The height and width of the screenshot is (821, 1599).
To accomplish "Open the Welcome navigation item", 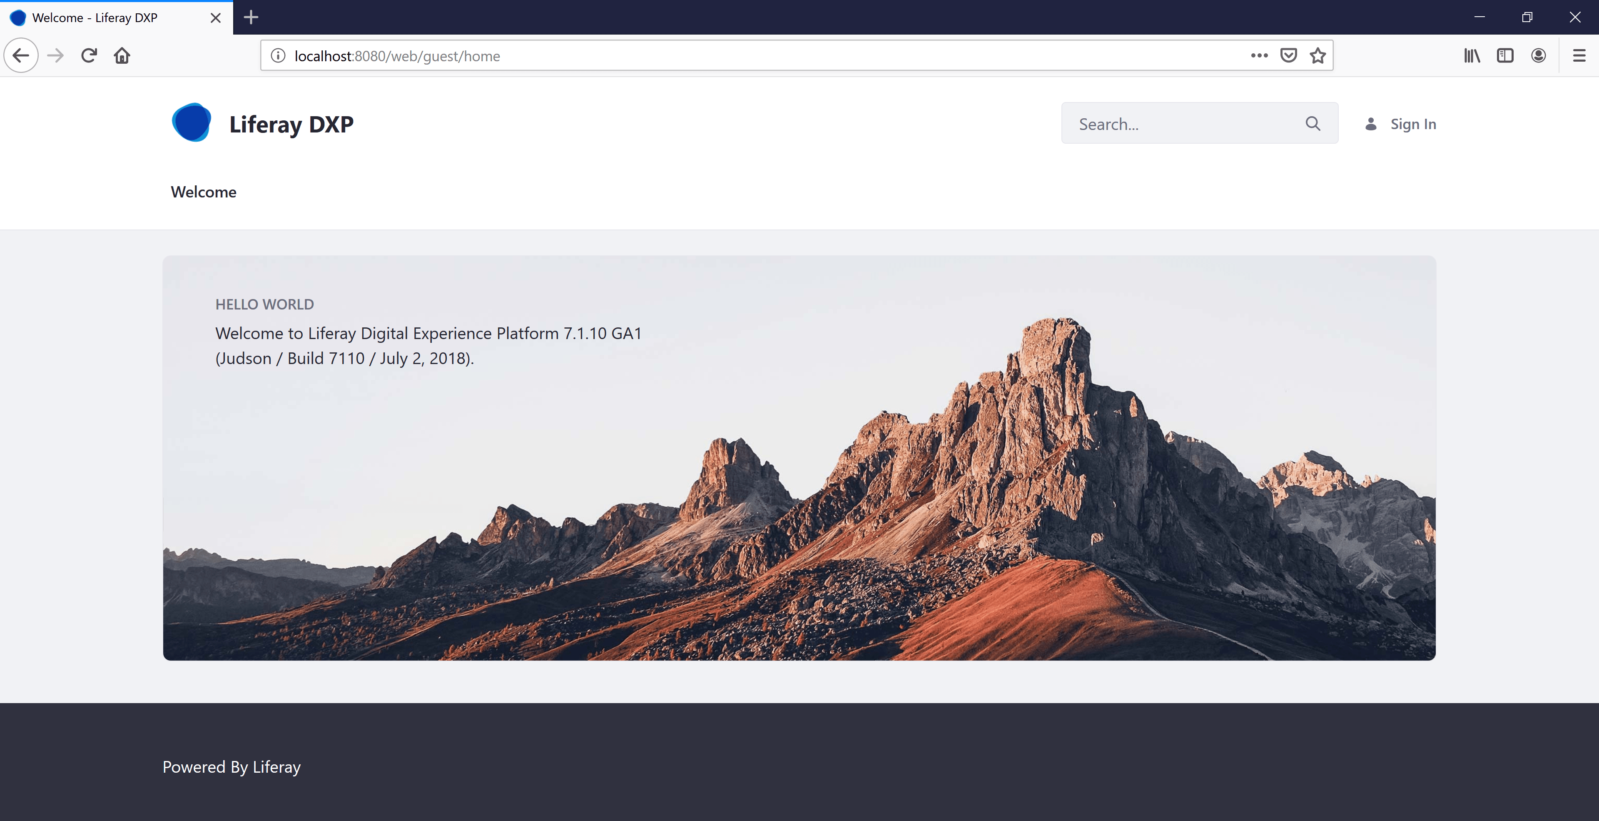I will click(204, 192).
